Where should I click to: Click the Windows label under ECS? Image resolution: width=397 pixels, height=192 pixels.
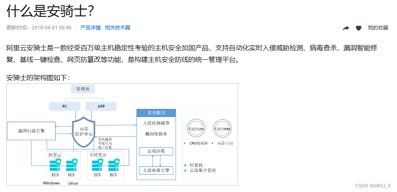(51, 183)
